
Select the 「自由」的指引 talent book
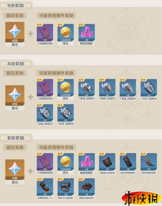click(x=45, y=113)
